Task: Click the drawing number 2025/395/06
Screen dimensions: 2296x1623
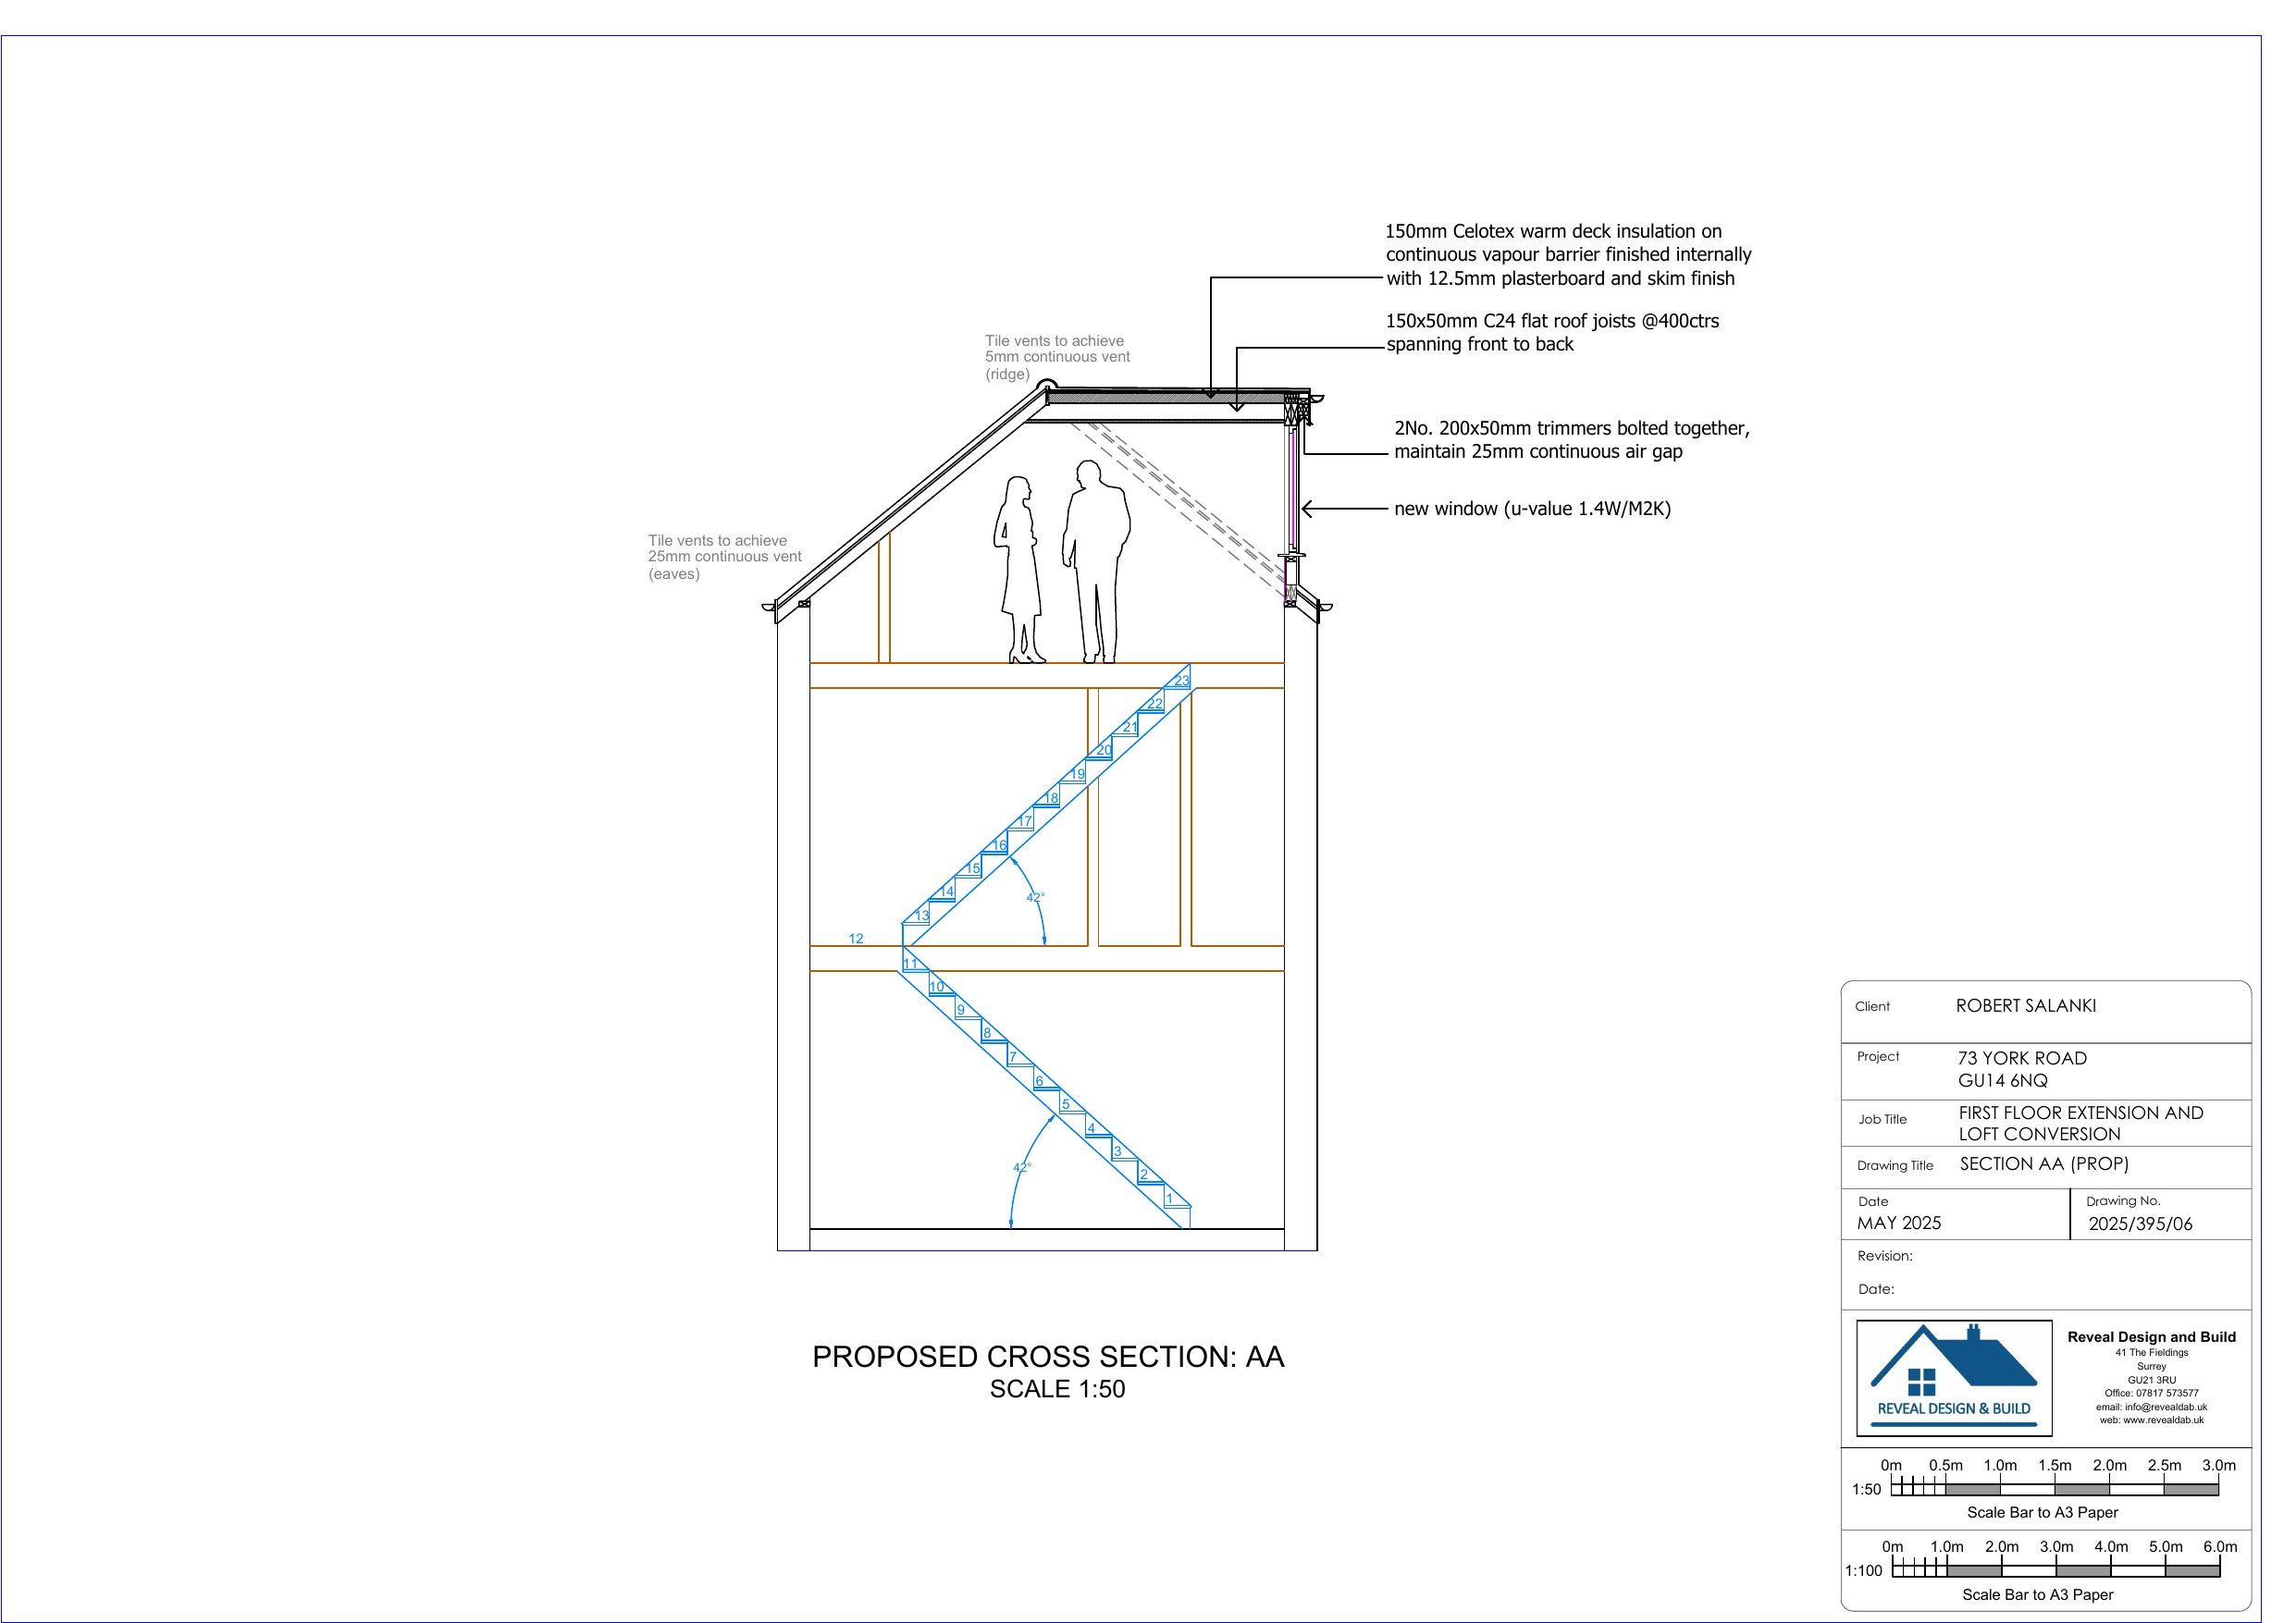Action: click(2140, 1224)
